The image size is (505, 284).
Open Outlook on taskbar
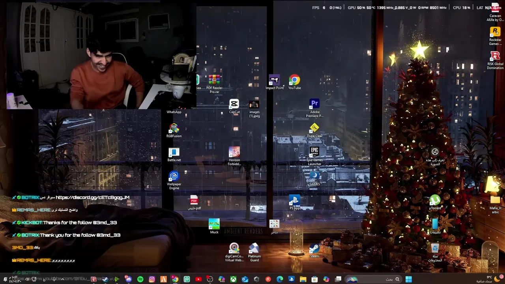[245, 279]
